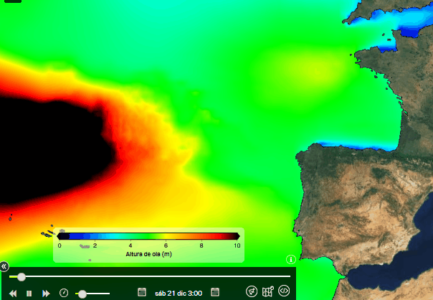
Task: Click the date label sáb 21 dic 3:00
Action: [179, 293]
